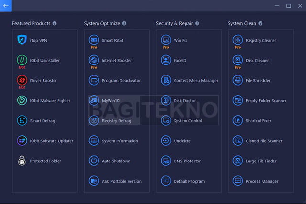The image size is (306, 204).
Task: Open IObit Malware Fighter icon
Action: click(22, 100)
